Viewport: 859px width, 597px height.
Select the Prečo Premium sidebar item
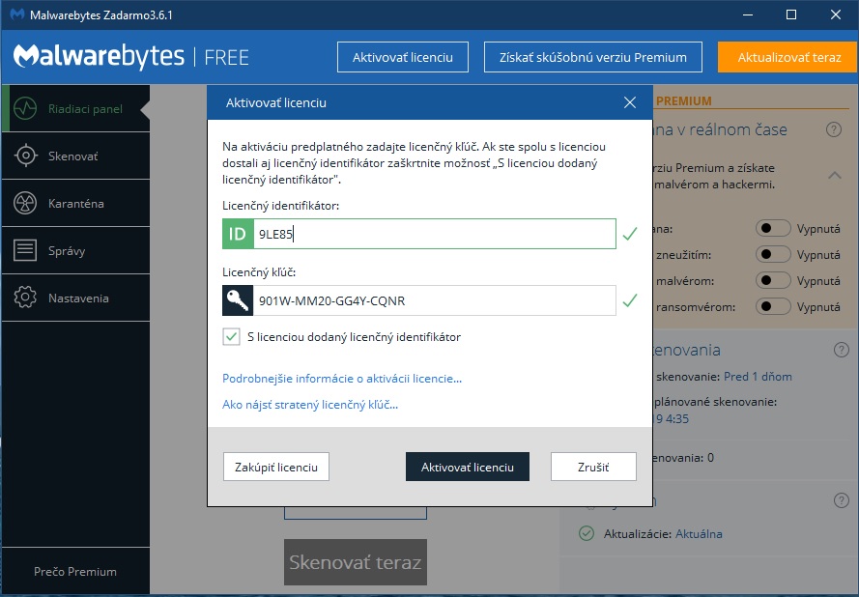[74, 571]
